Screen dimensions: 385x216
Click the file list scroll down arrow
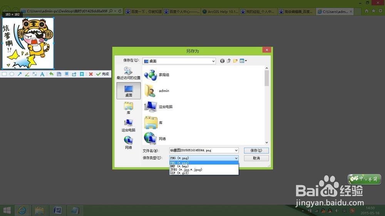pyautogui.click(x=267, y=143)
